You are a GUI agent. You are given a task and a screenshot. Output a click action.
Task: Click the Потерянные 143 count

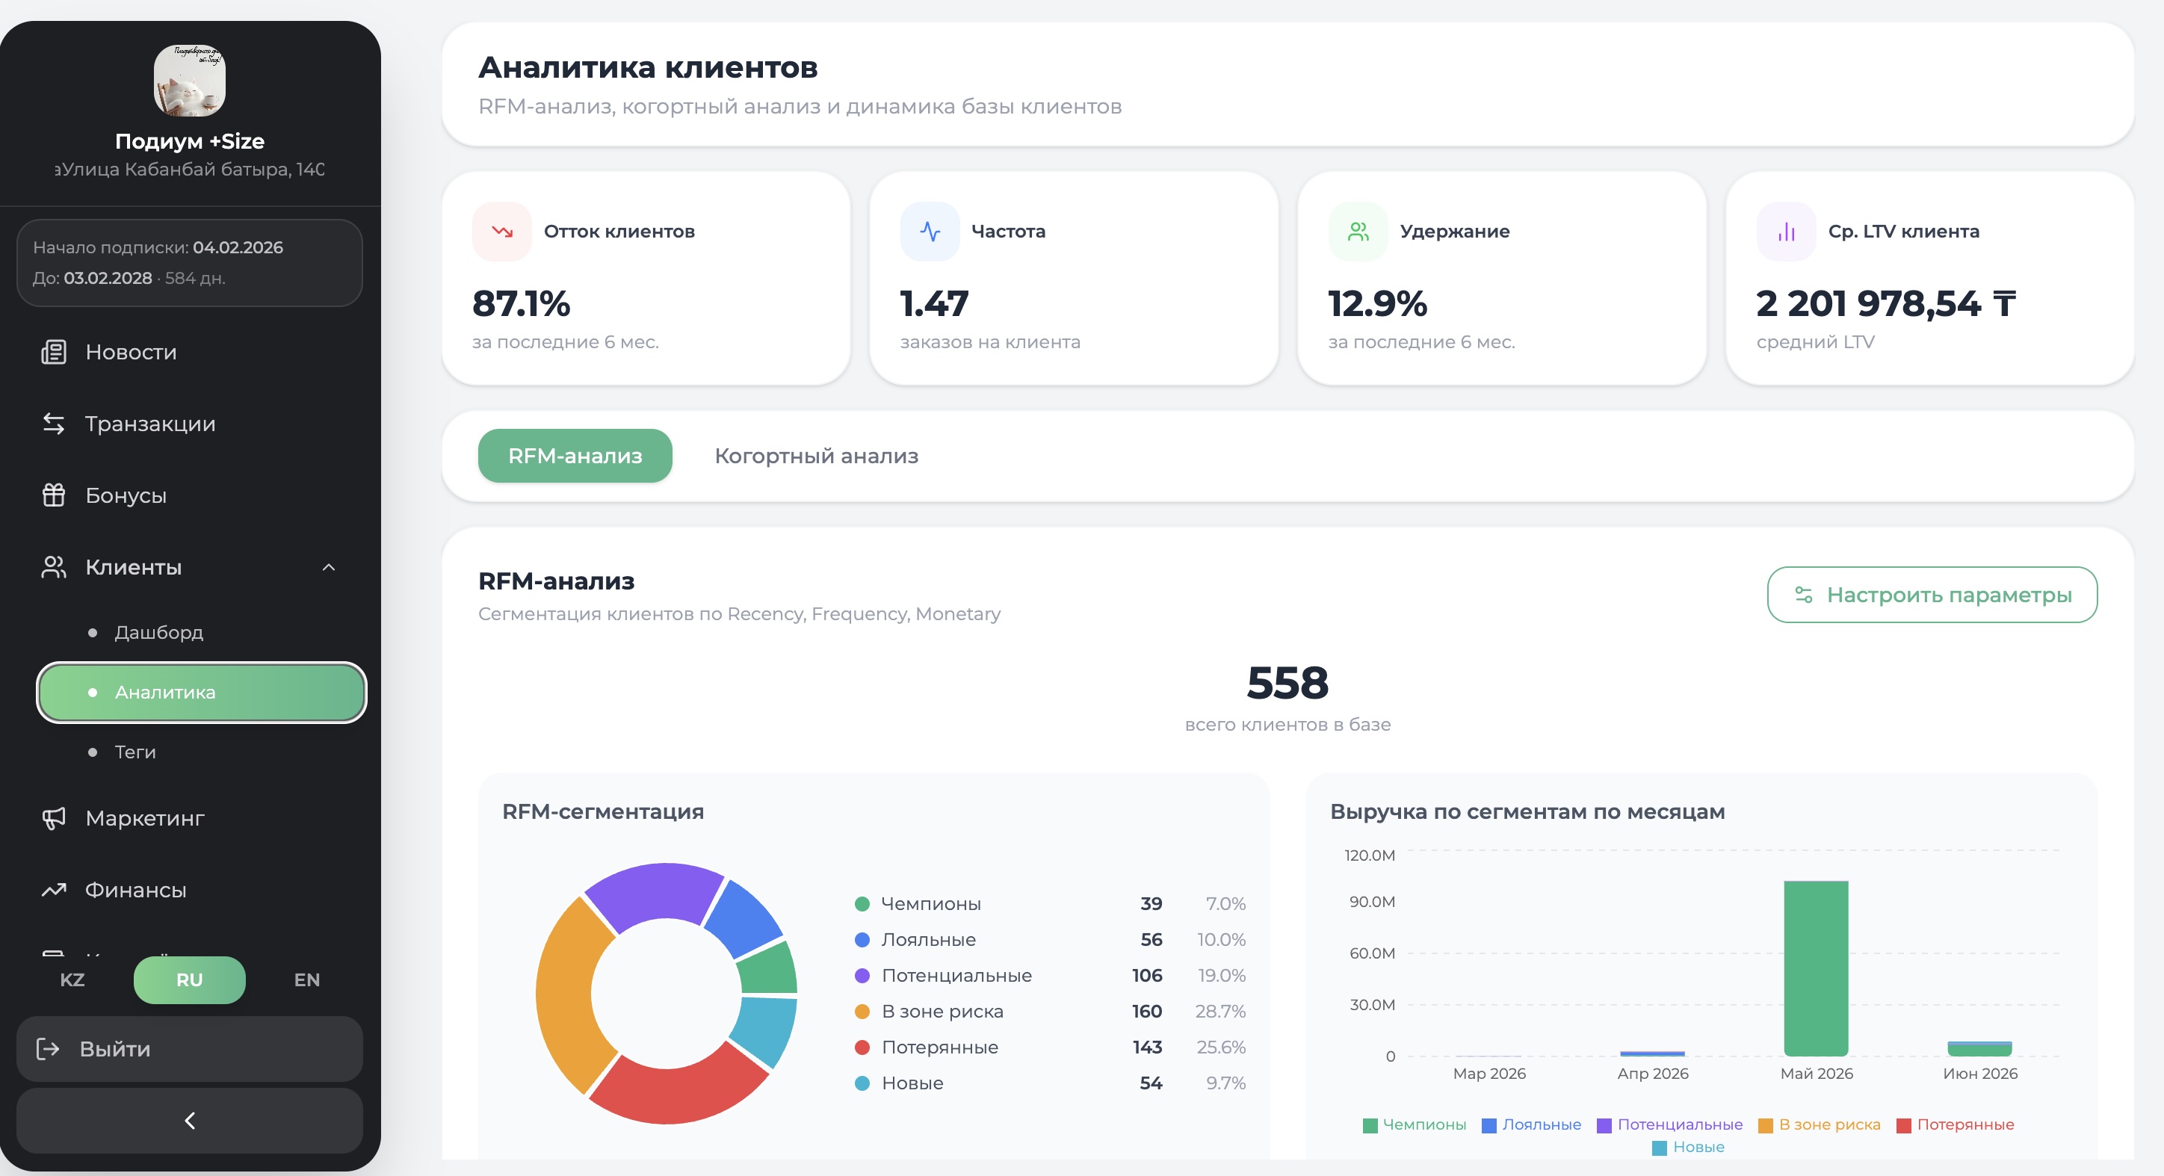point(1148,1047)
